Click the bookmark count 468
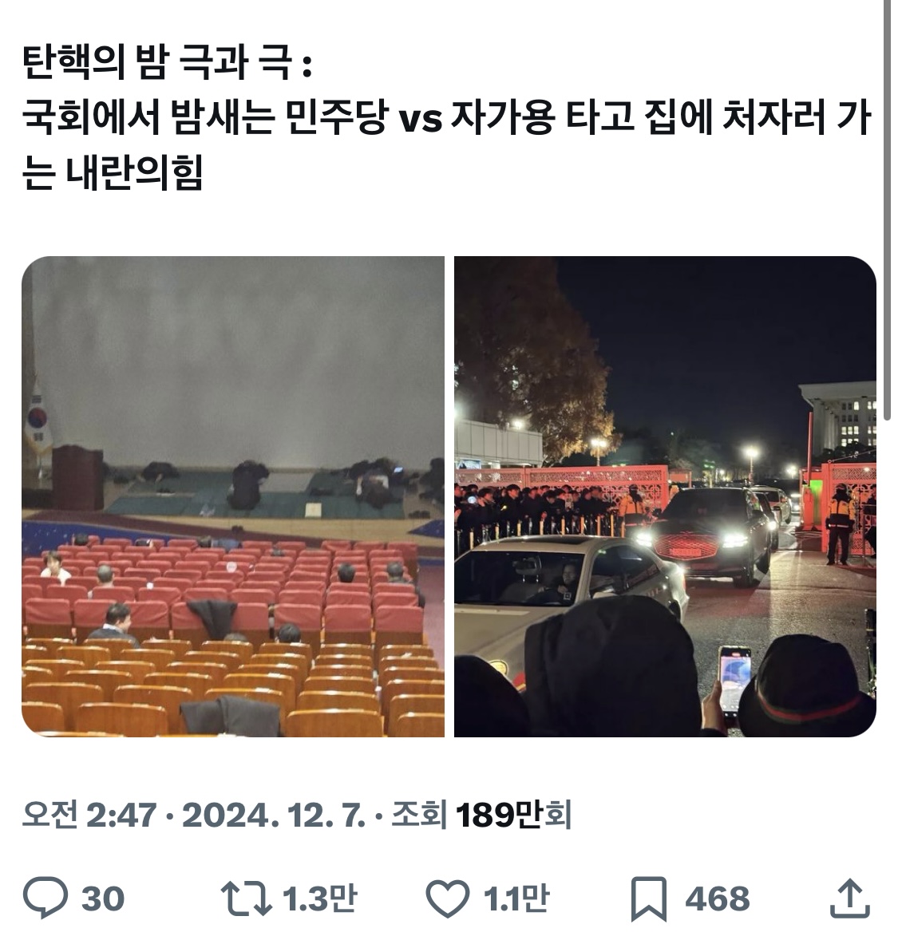898x940 pixels. coord(717,899)
